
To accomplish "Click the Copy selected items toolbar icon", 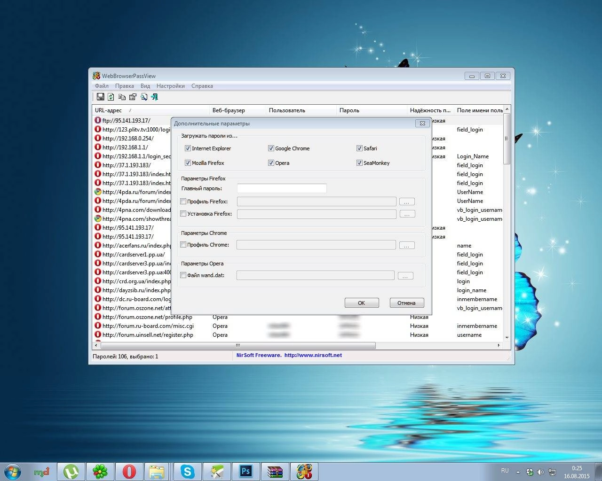I will (x=122, y=97).
